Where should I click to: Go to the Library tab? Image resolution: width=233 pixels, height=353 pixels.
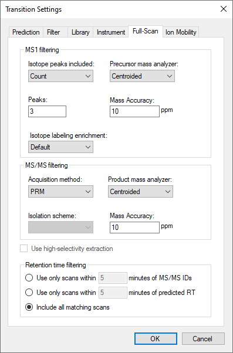(80, 32)
